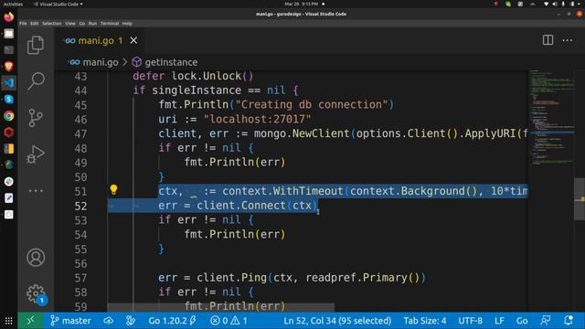Click the Ln 52, Col 34 cursor position
The image size is (585, 329).
[x=337, y=321]
